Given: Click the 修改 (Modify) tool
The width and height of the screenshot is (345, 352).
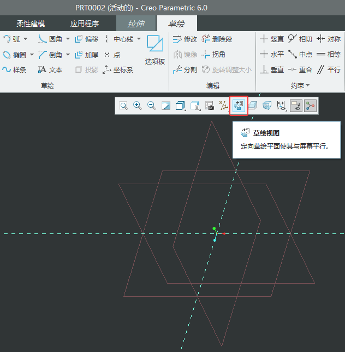Looking at the screenshot, I should (185, 39).
